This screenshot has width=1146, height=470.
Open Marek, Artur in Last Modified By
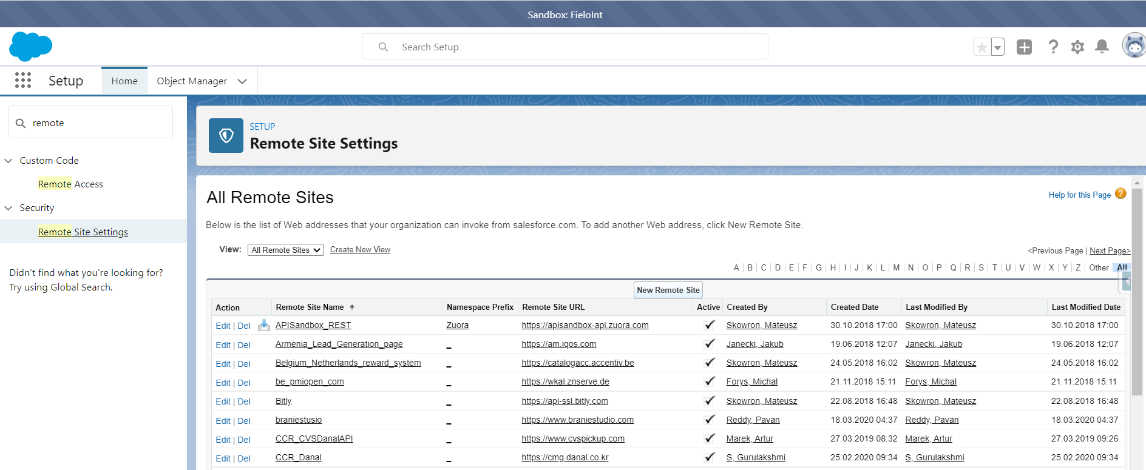click(x=929, y=438)
